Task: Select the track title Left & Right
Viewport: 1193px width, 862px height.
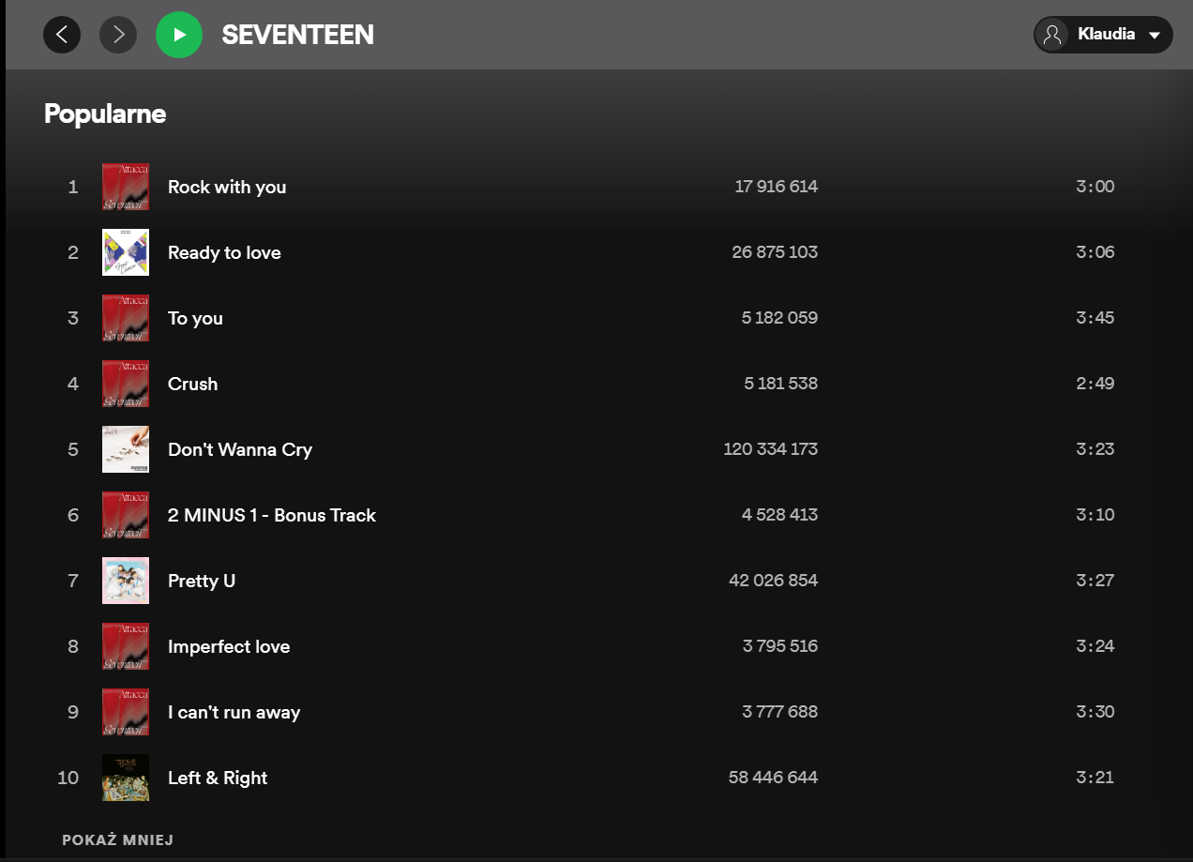Action: [218, 778]
